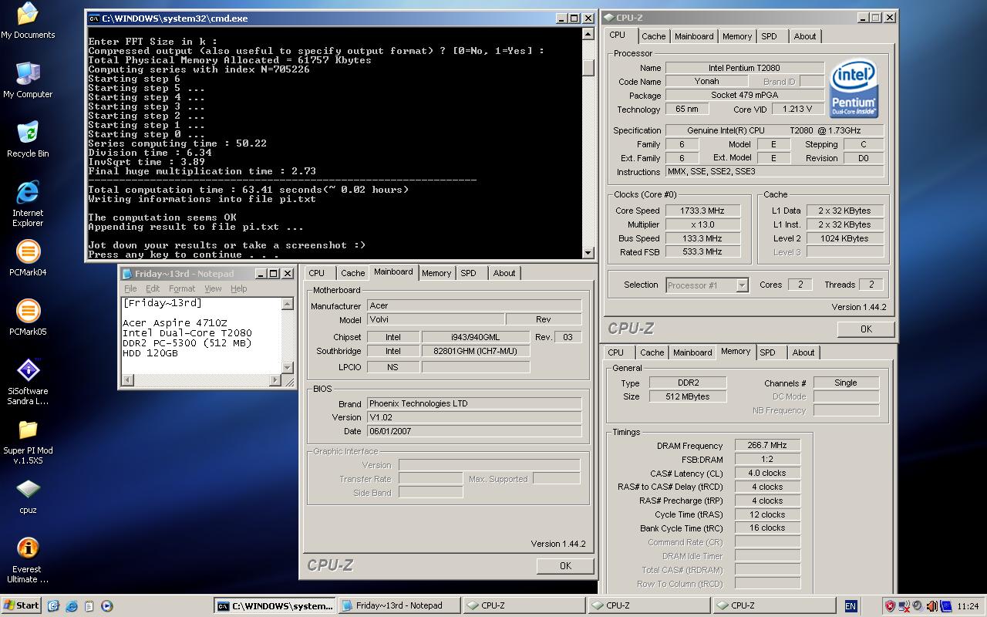Click Notepad horizontal scrollbar right arrow
This screenshot has height=617, width=987.
(275, 380)
